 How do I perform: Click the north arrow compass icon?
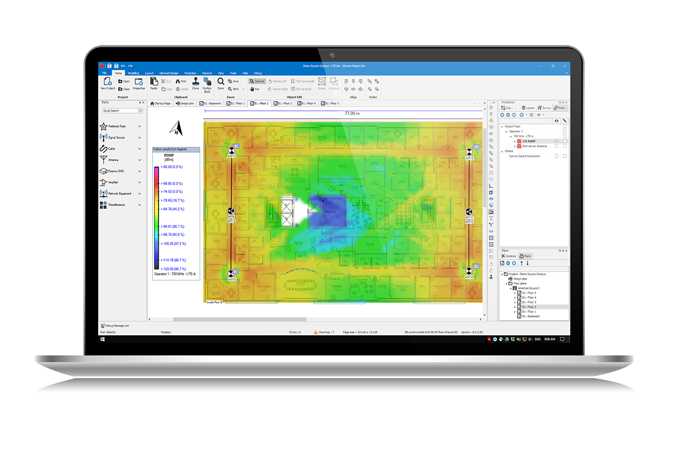click(x=176, y=128)
